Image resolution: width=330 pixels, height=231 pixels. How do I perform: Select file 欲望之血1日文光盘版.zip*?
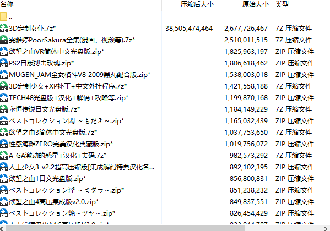[47, 178]
